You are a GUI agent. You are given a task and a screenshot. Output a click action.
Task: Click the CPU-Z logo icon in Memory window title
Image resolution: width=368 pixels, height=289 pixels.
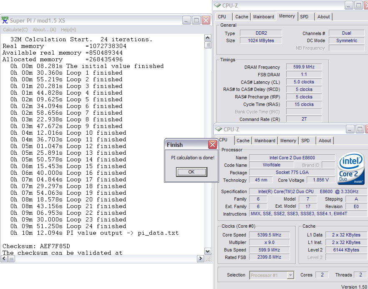pyautogui.click(x=217, y=5)
